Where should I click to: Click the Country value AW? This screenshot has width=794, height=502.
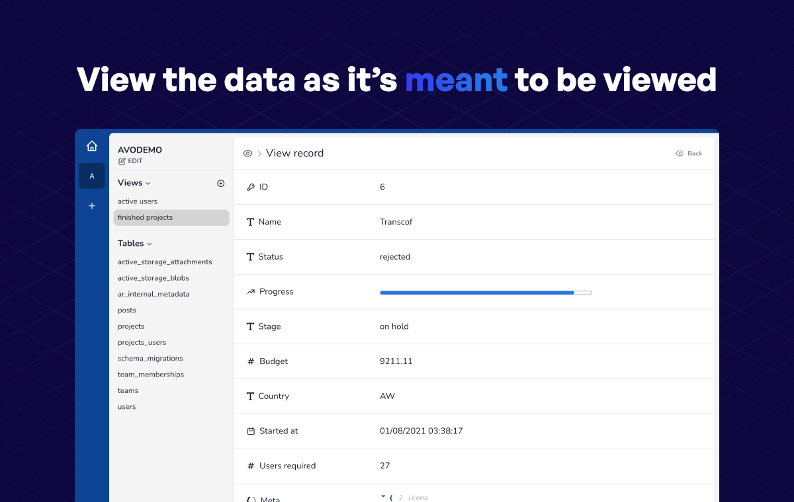click(x=387, y=396)
